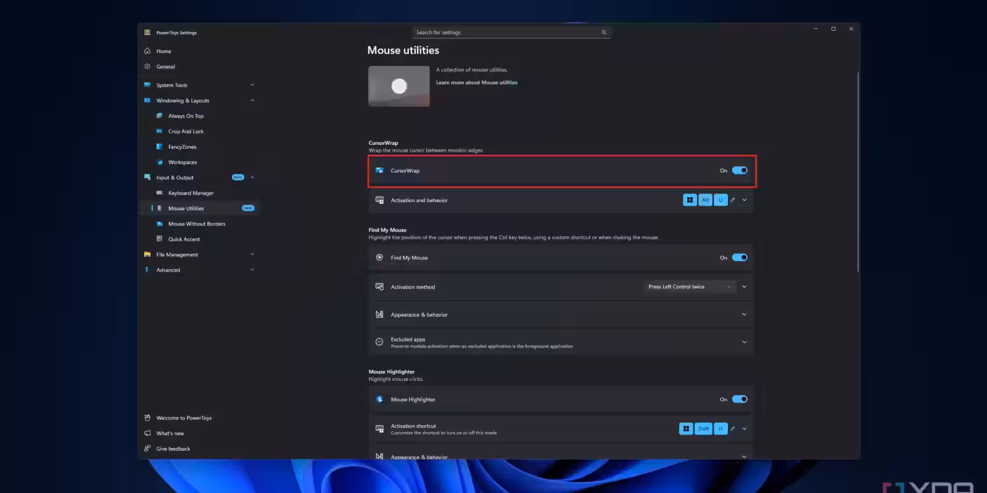Edit Mouse Highlighter shortcut with pencil icon
Image resolution: width=987 pixels, height=493 pixels.
733,429
